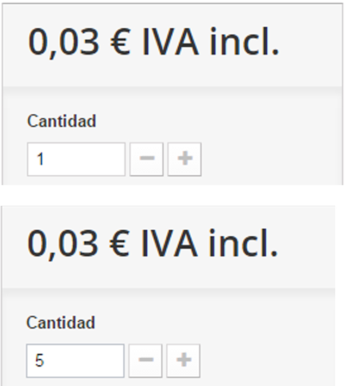The image size is (345, 386).
Task: Click the plus button beside quantity 1
Action: pos(185,159)
